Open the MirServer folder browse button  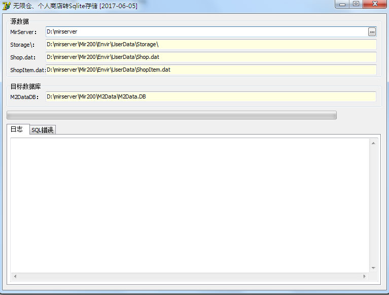[372, 32]
